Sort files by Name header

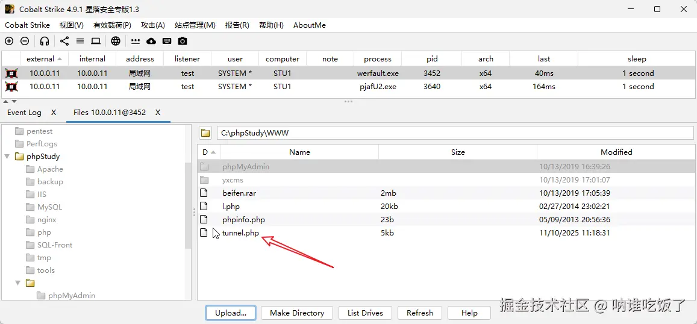click(x=299, y=152)
